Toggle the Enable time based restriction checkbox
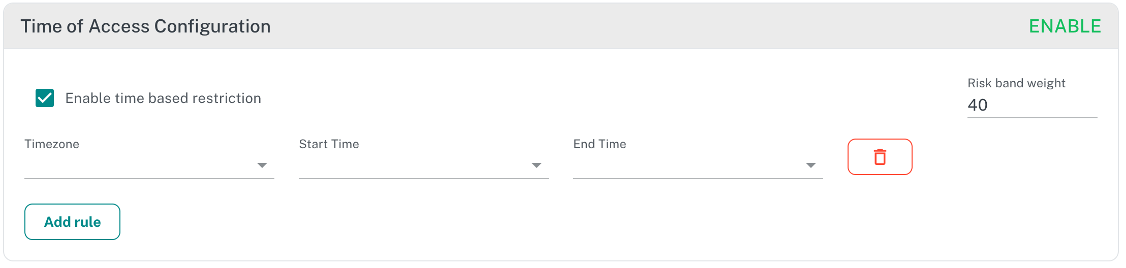The height and width of the screenshot is (268, 1126). [45, 98]
